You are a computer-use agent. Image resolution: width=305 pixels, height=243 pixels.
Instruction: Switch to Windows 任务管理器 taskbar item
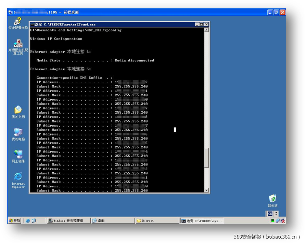68,221
